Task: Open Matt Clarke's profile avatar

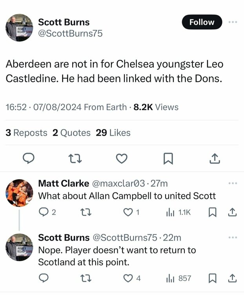Action: (x=19, y=193)
